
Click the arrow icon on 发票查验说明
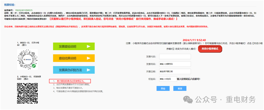coord(89,46)
